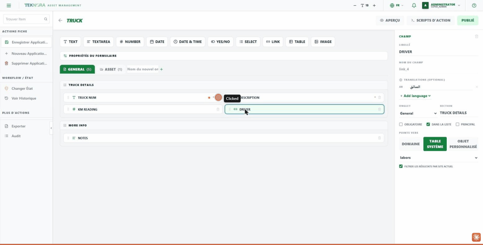This screenshot has width=483, height=245.
Task: Open the FR language dropdown
Action: click(397, 6)
